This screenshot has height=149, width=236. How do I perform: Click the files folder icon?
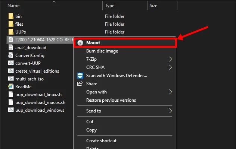pyautogui.click(x=11, y=24)
